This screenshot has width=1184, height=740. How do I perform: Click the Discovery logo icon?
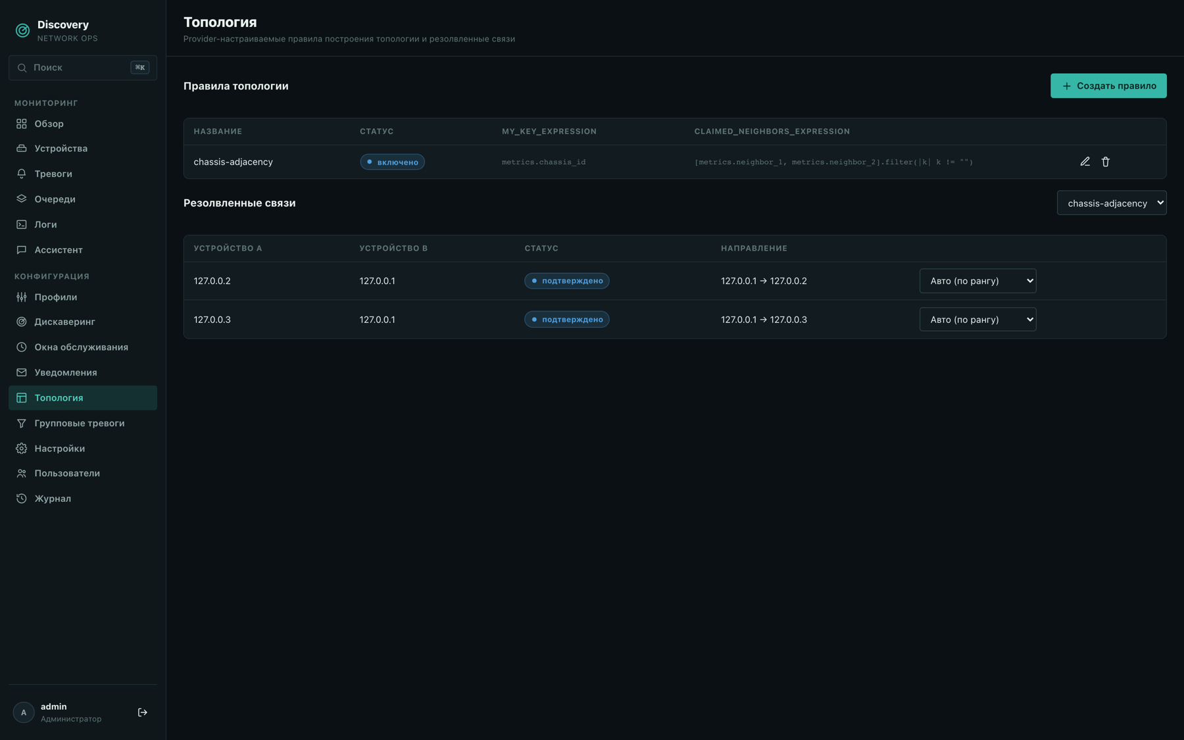(22, 30)
